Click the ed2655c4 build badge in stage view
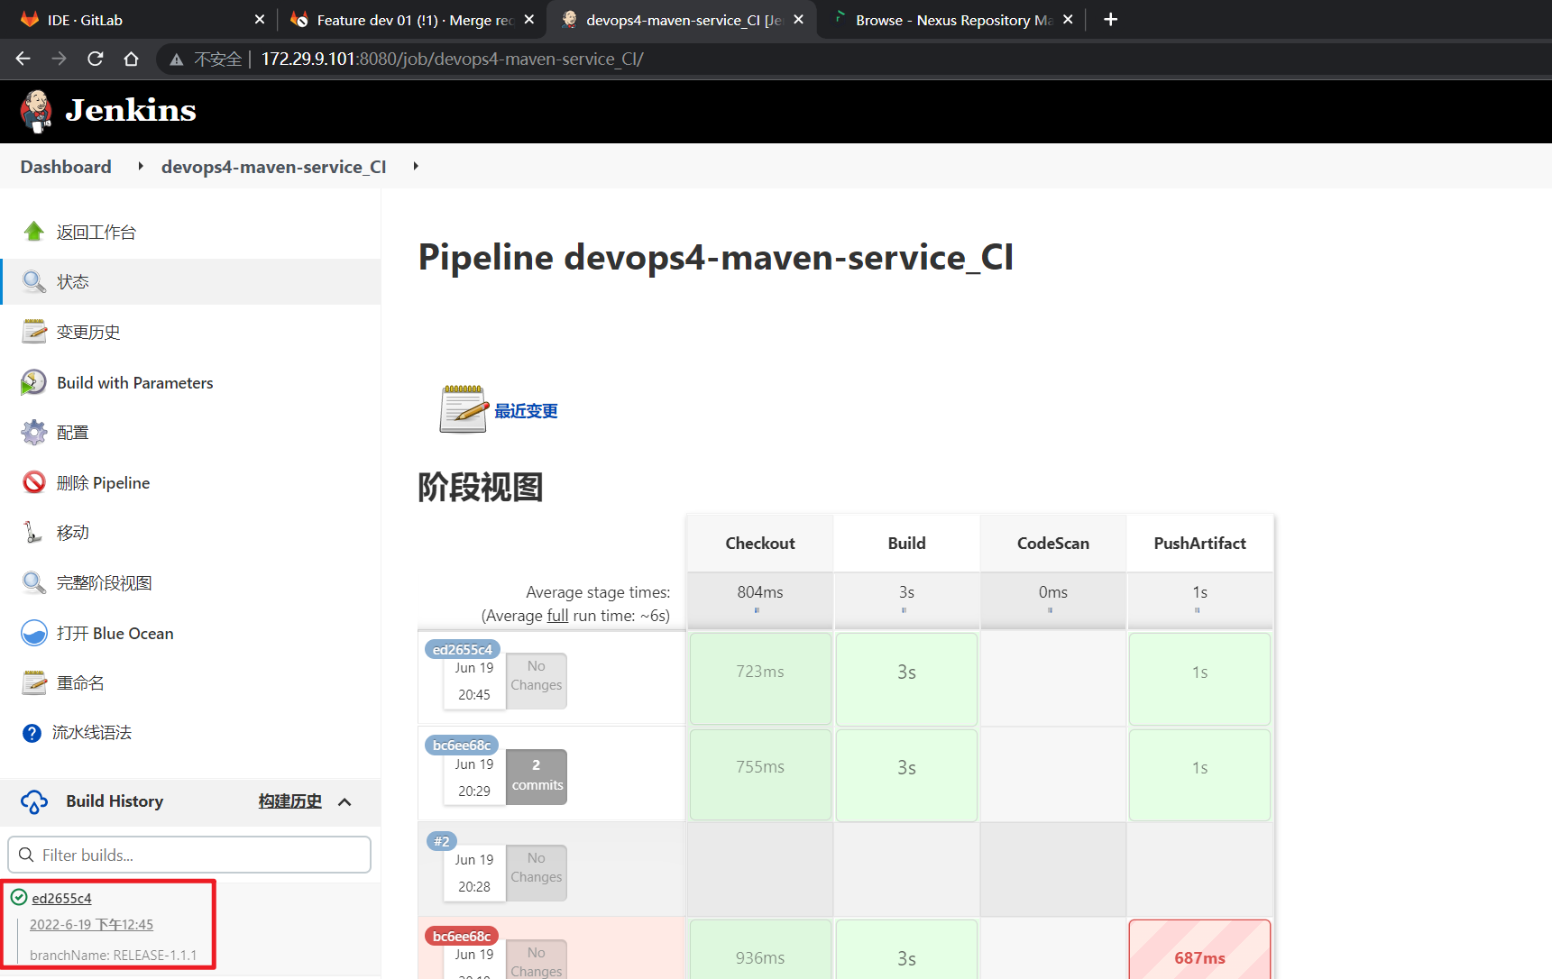The width and height of the screenshot is (1552, 979). [462, 649]
